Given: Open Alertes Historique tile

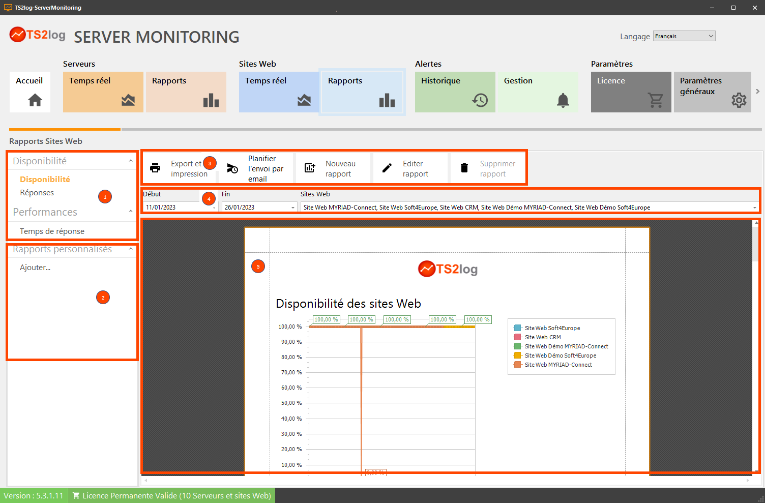Looking at the screenshot, I should 455,92.
